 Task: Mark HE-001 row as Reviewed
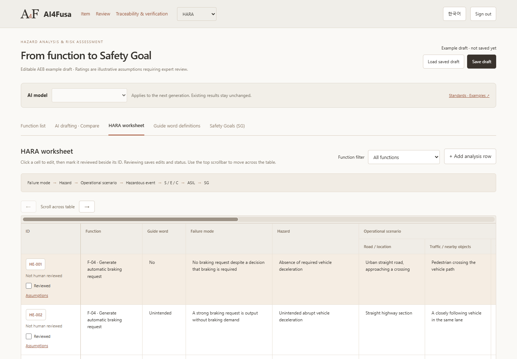29,286
